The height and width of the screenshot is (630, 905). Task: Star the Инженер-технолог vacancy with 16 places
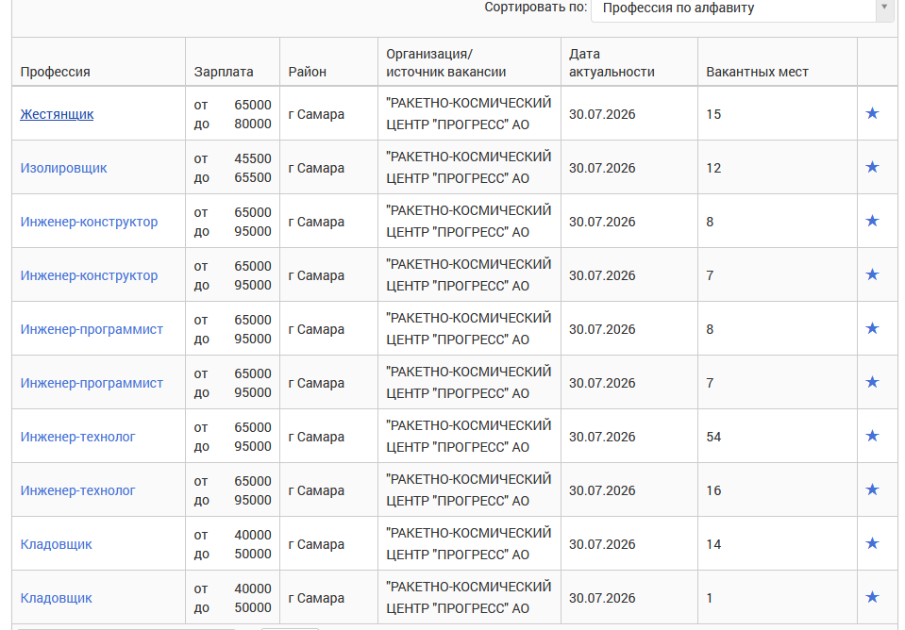pyautogui.click(x=872, y=489)
